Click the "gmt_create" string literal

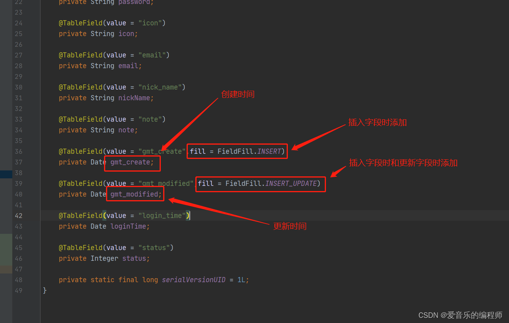(162, 151)
